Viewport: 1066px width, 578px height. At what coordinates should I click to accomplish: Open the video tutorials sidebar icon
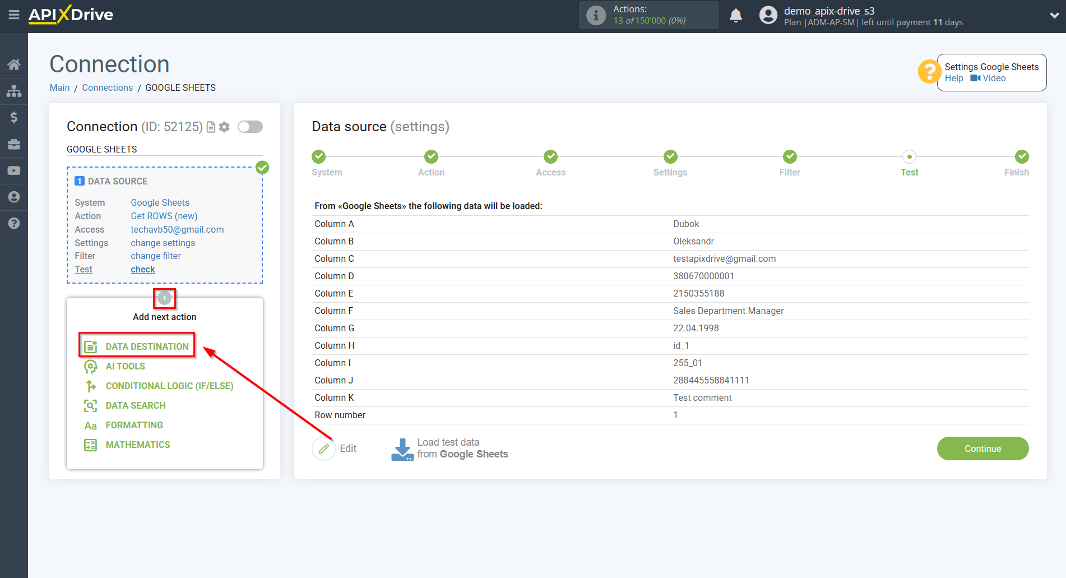point(14,170)
